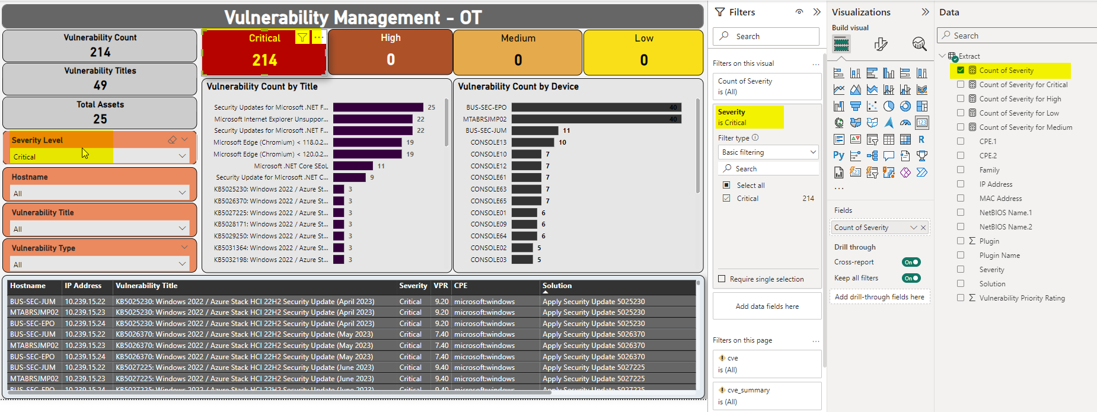Select the R script visual
Image resolution: width=1097 pixels, height=412 pixels.
[921, 139]
